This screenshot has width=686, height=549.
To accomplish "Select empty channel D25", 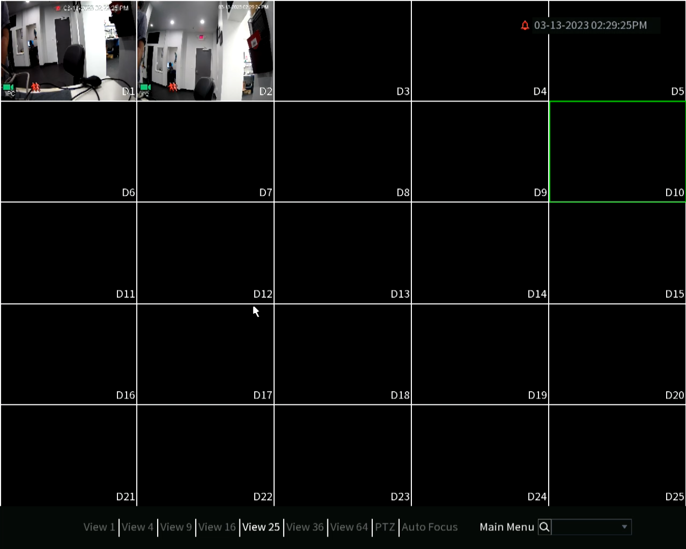I will point(617,455).
